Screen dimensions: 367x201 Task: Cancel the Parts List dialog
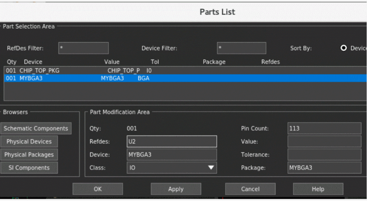(x=250, y=189)
